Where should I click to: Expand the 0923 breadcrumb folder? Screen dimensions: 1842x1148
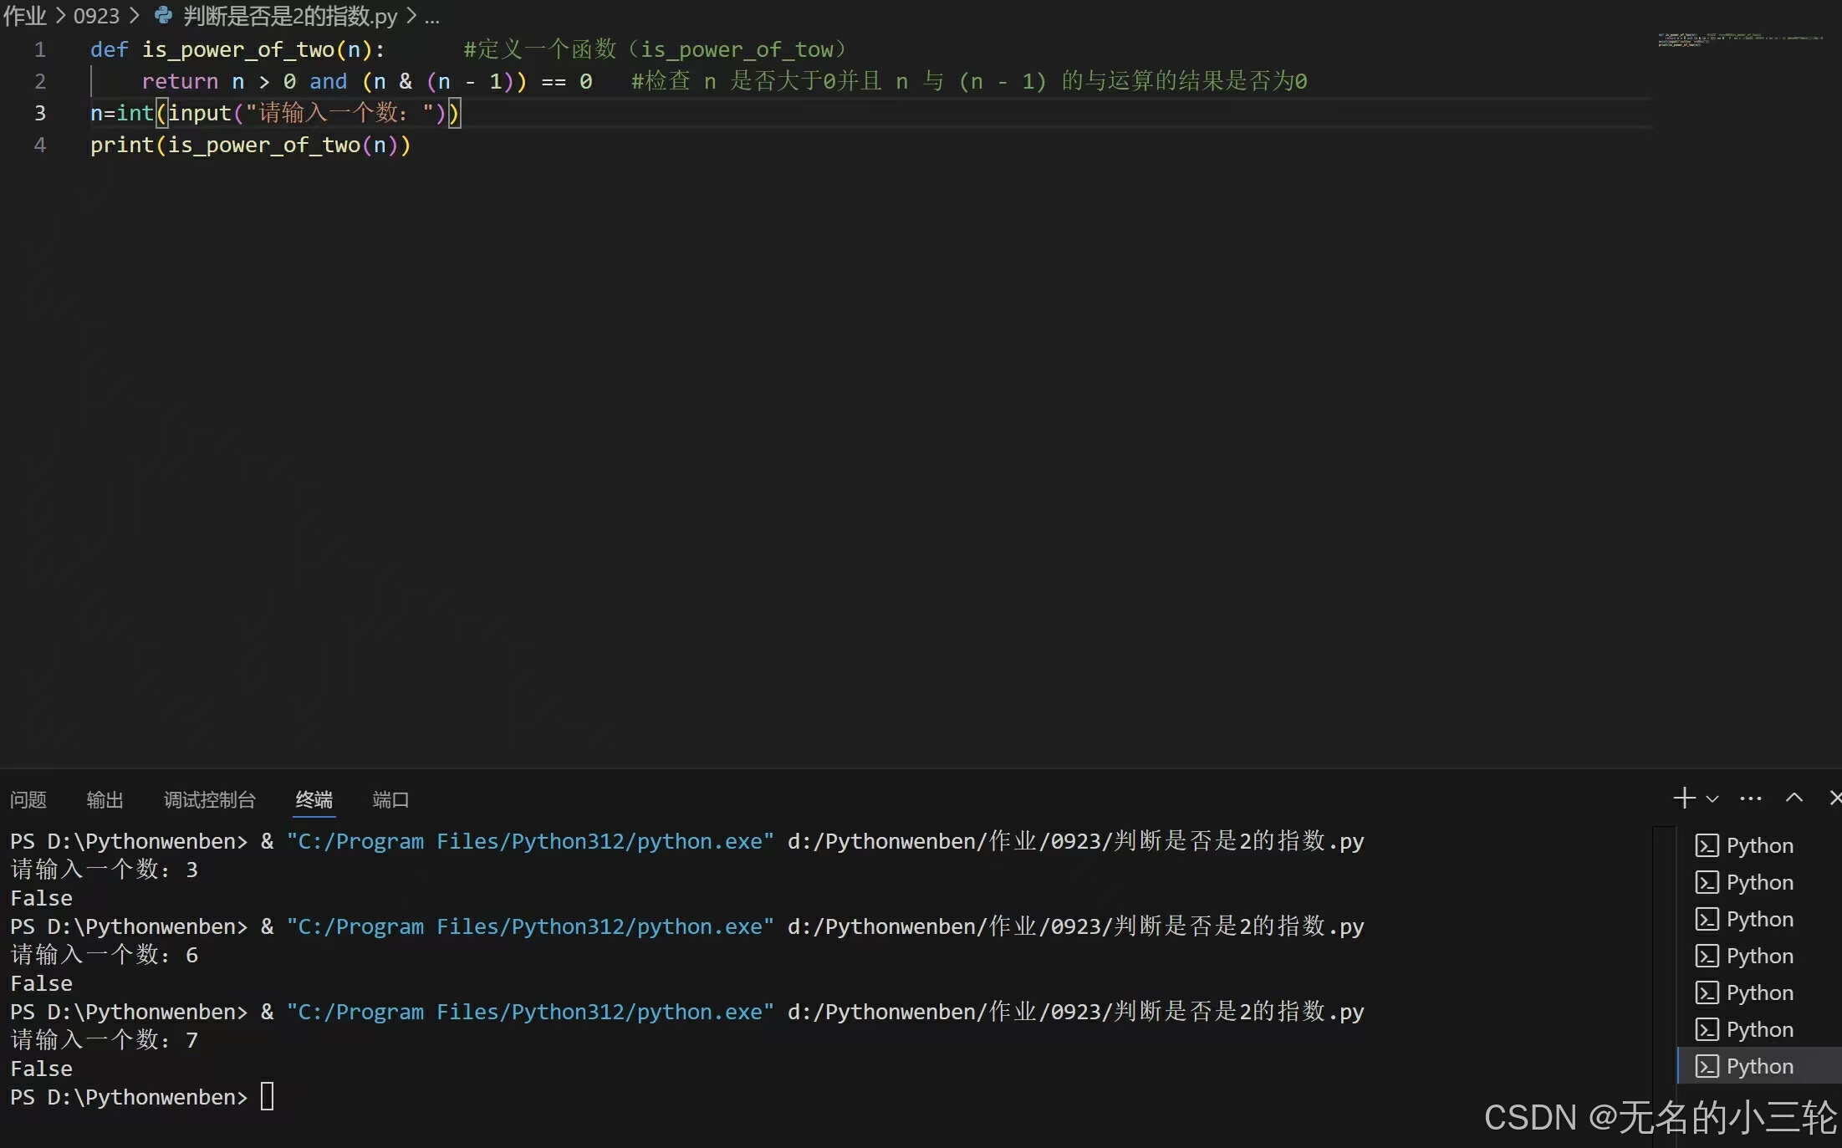click(96, 16)
